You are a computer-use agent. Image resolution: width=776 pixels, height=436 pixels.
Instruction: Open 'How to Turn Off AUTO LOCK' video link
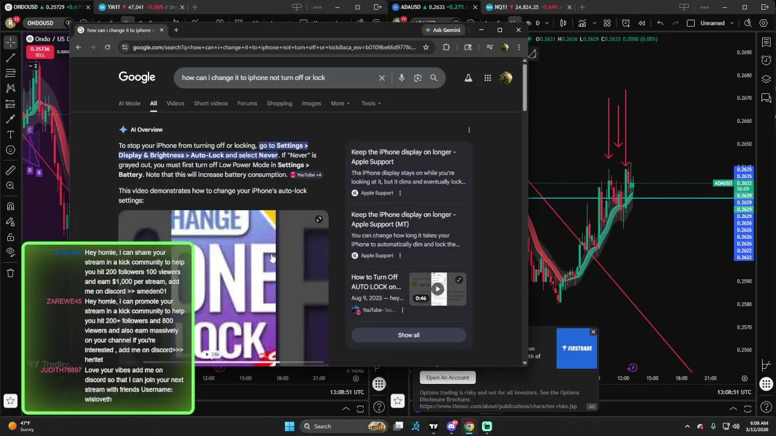[376, 282]
